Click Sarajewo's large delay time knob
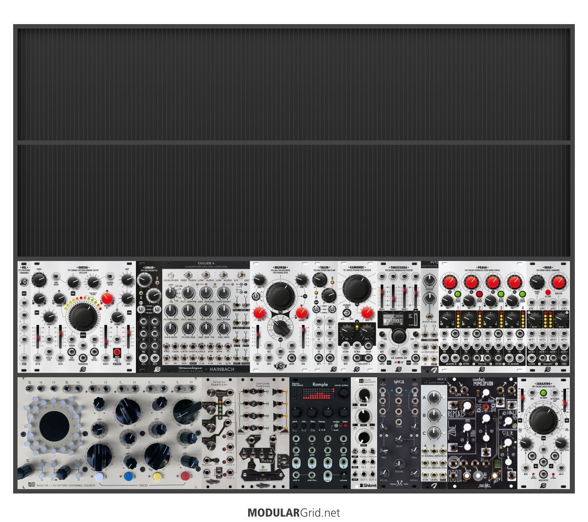 tap(543, 421)
